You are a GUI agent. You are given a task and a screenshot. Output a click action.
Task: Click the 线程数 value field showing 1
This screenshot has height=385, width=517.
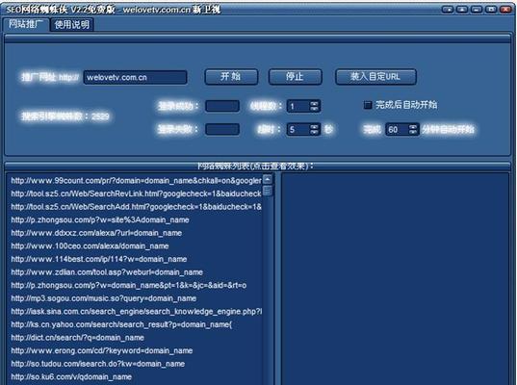(x=298, y=106)
